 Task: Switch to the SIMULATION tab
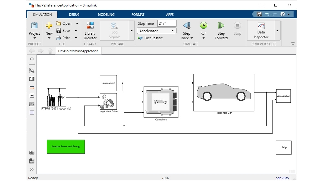(42, 15)
